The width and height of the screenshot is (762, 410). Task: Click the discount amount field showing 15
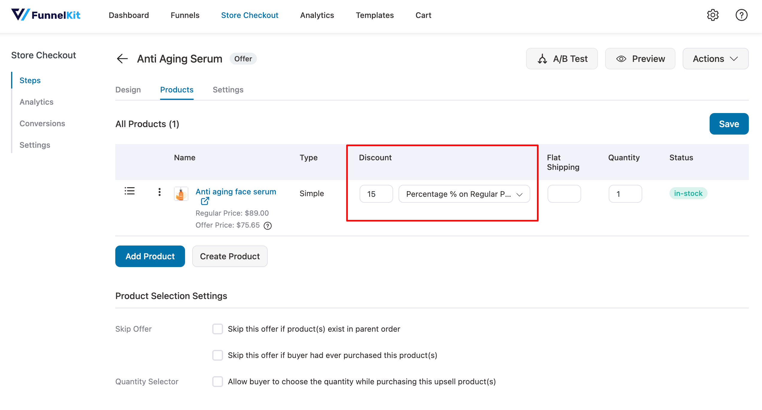coord(376,194)
